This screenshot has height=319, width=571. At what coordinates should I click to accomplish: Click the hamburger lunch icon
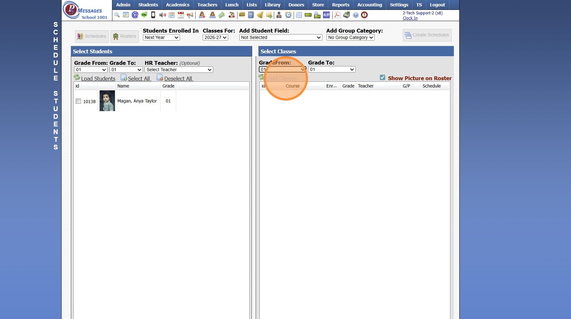pos(242,15)
